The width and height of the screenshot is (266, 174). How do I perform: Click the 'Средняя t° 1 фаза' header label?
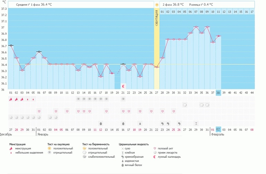point(34,5)
